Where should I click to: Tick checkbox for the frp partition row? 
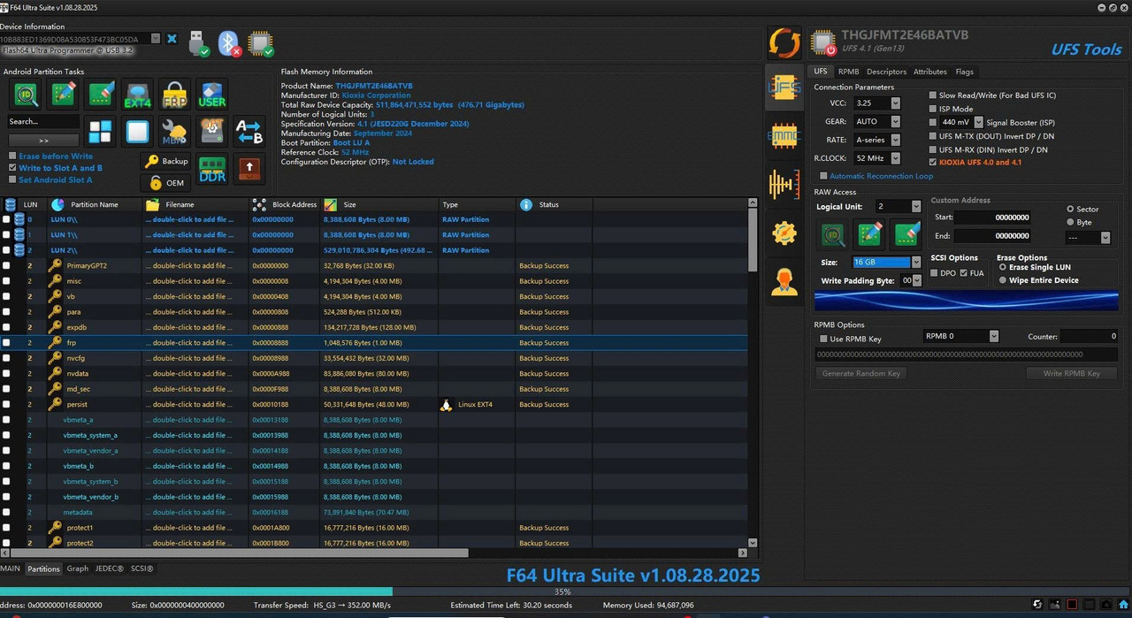(6, 342)
